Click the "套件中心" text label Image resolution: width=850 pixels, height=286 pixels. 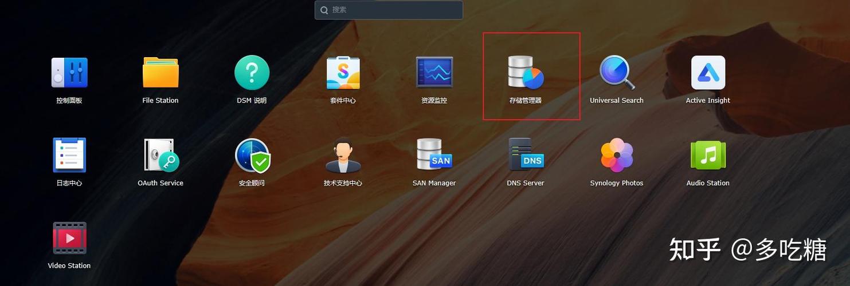click(x=343, y=100)
